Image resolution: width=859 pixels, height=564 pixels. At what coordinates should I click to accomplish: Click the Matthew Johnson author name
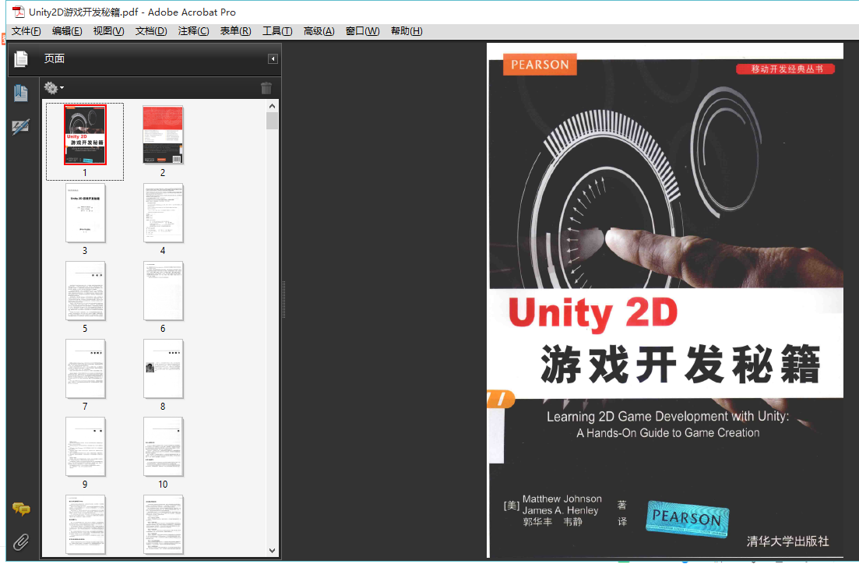point(562,499)
